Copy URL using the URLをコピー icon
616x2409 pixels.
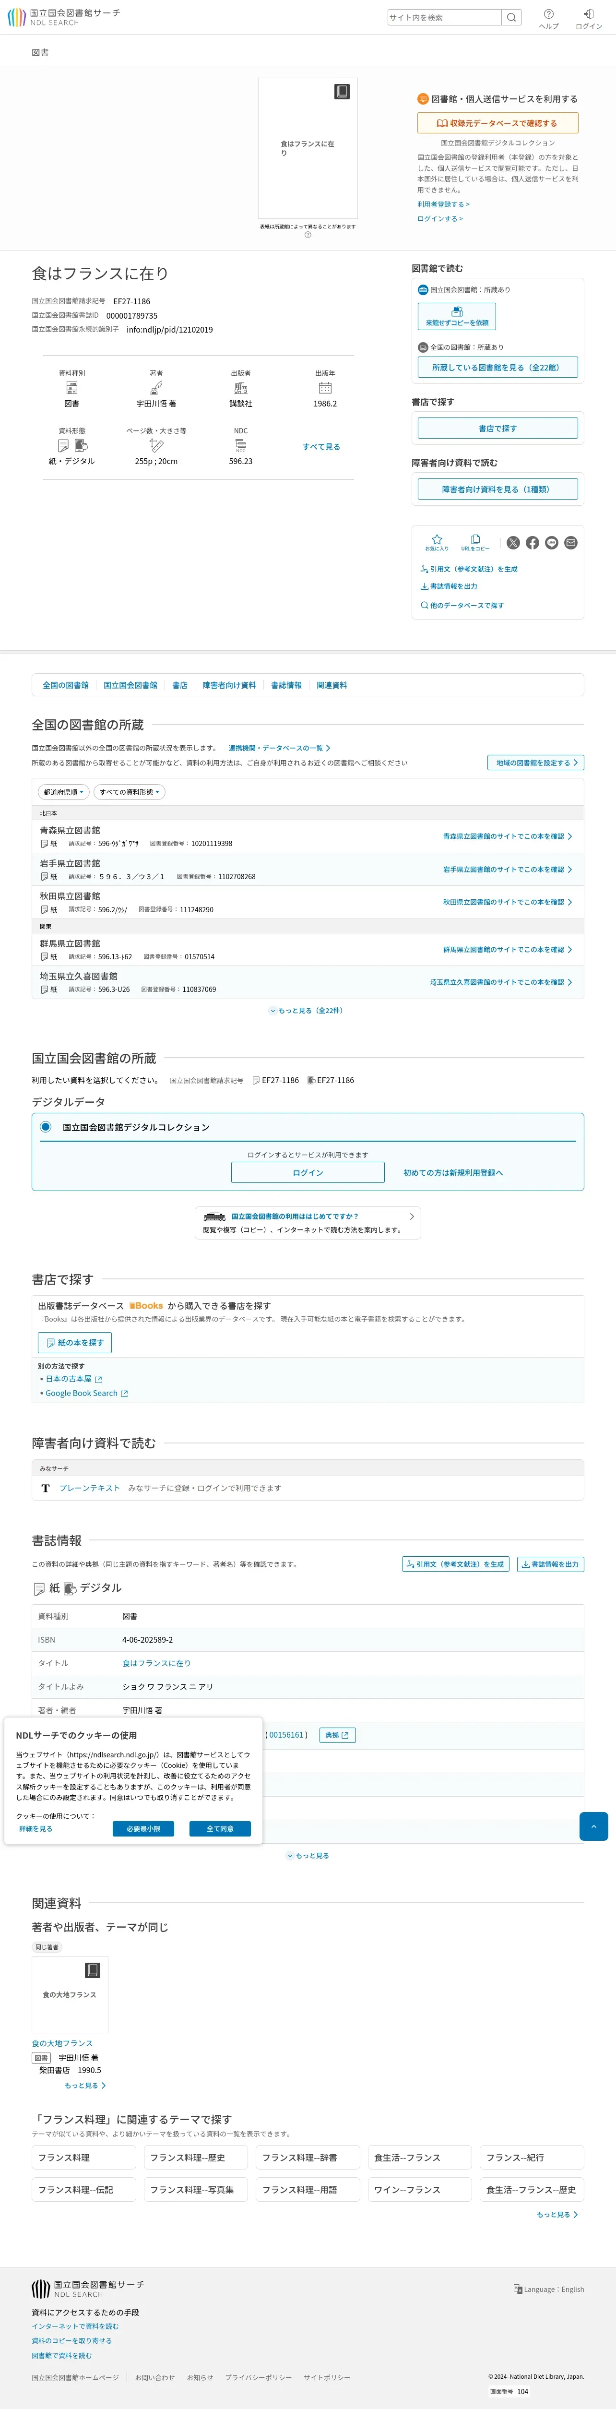tap(475, 542)
